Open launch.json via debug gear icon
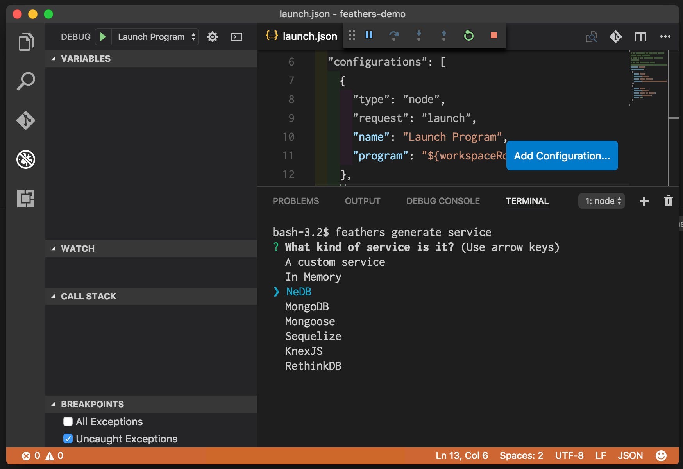This screenshot has height=469, width=683. click(x=213, y=37)
